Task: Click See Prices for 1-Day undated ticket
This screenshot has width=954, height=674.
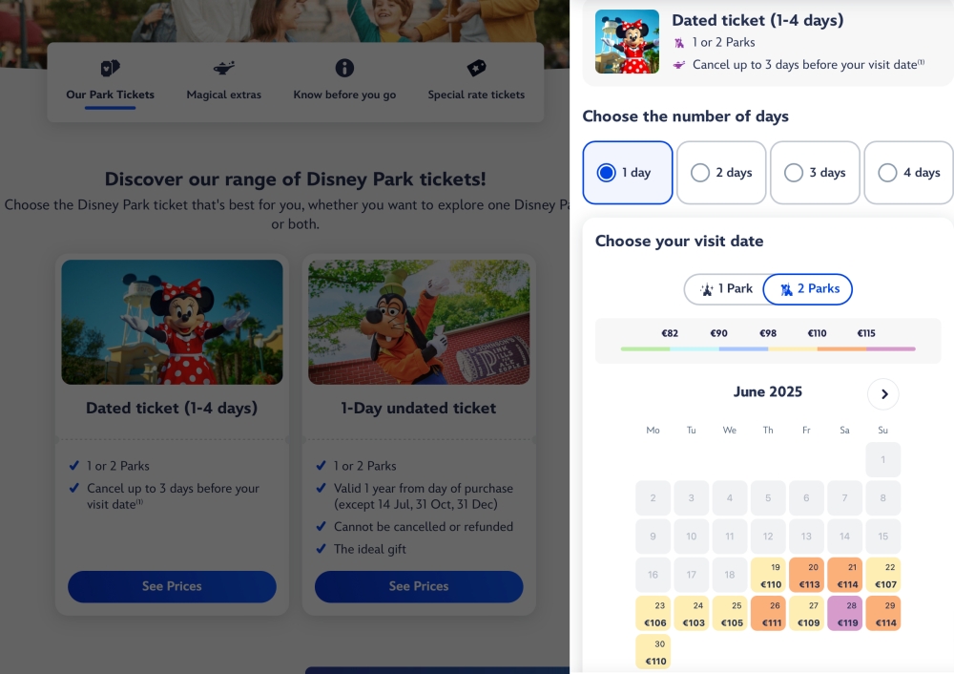Action: 419,586
